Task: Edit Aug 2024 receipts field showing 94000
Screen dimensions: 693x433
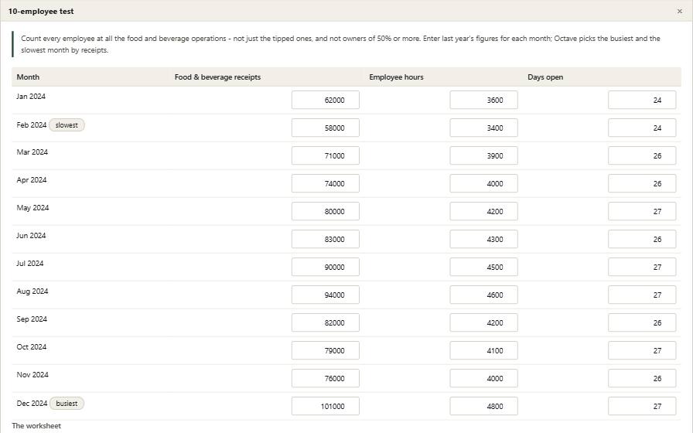Action: point(326,295)
